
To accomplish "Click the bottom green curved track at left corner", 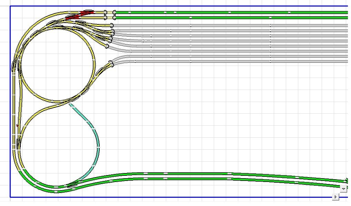I will click(x=34, y=181).
